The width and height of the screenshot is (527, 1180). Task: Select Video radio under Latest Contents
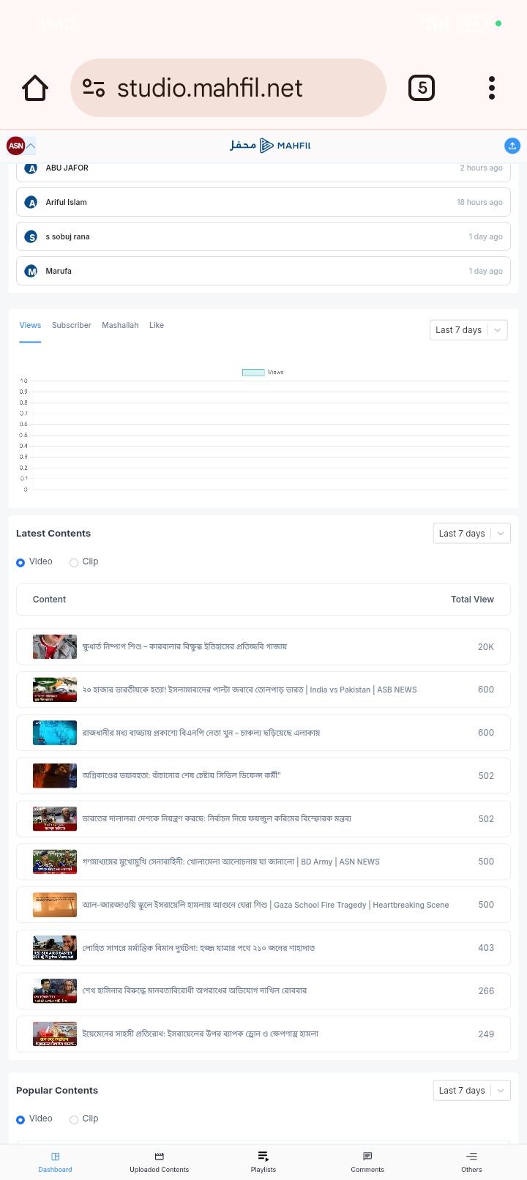(20, 562)
